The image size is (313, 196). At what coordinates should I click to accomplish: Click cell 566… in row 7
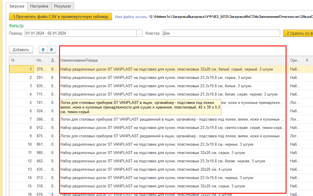click(42, 119)
